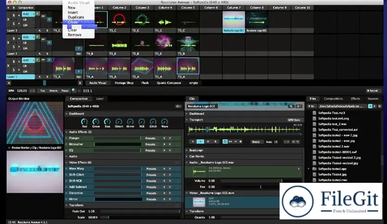Viewport: 387px width, 224px height.
Task: Select the ping-pong playback mode icon
Action: tap(230, 142)
